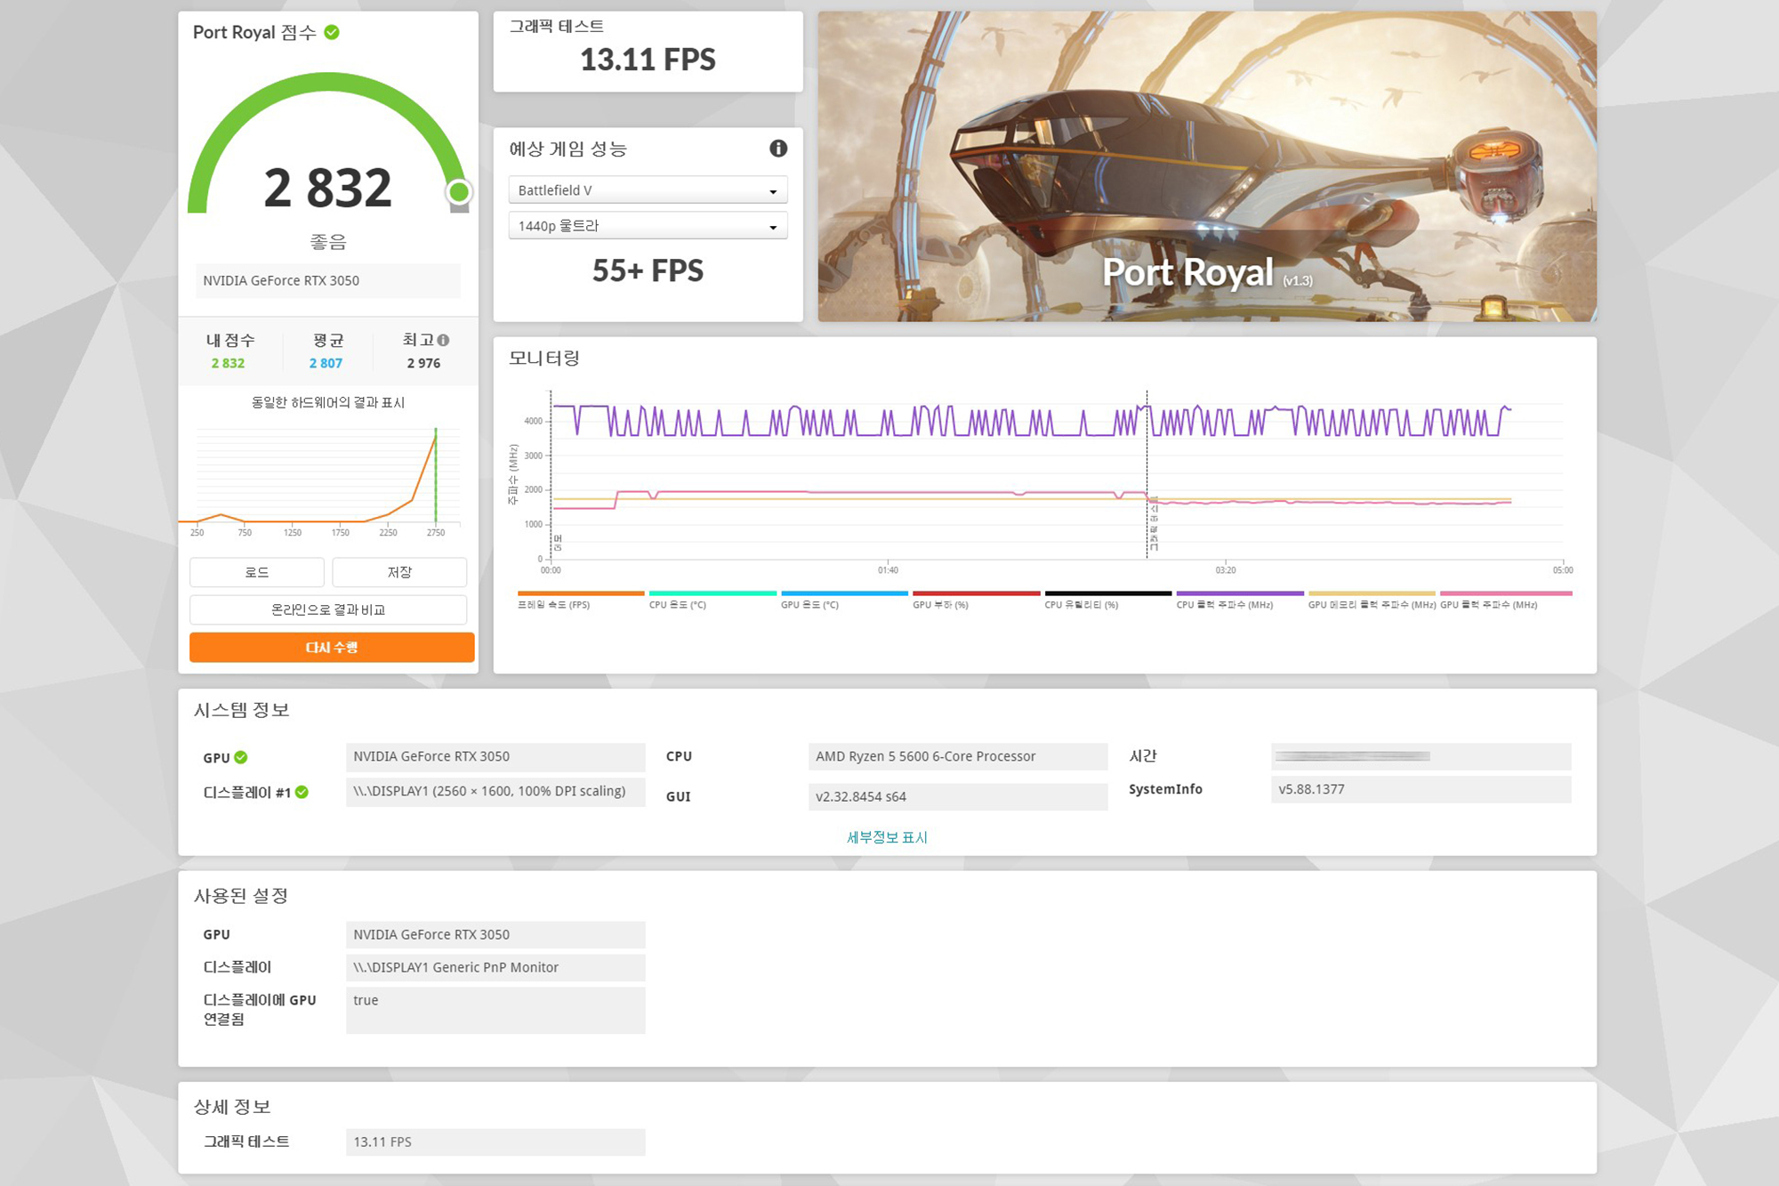This screenshot has height=1186, width=1779.
Task: Click the Port Royal benchmark thumbnail image
Action: [x=1206, y=166]
